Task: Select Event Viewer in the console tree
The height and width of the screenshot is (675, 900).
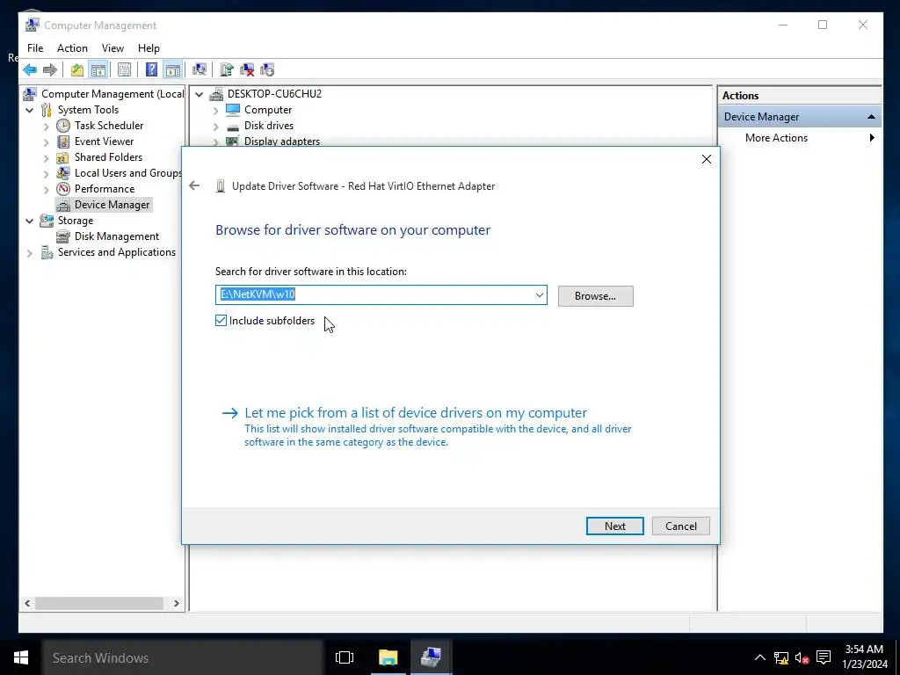Action: [x=104, y=142]
